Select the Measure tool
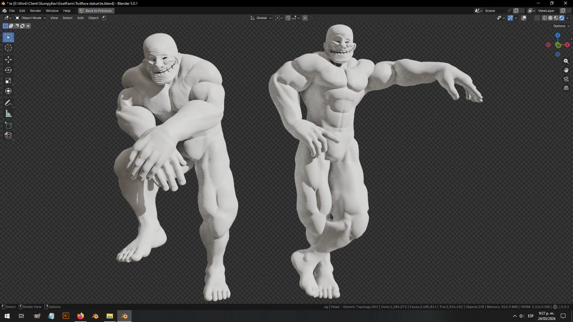This screenshot has height=322, width=573. (8, 114)
